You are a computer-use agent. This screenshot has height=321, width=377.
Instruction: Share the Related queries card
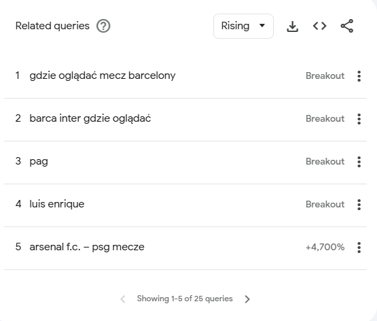pos(346,26)
